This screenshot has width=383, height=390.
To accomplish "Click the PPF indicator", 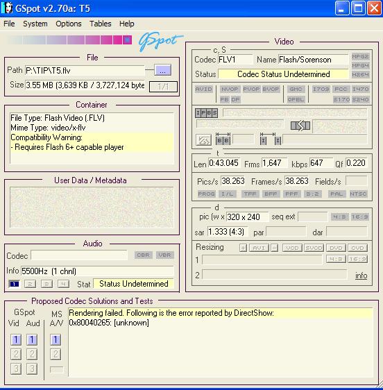I will tap(291, 194).
